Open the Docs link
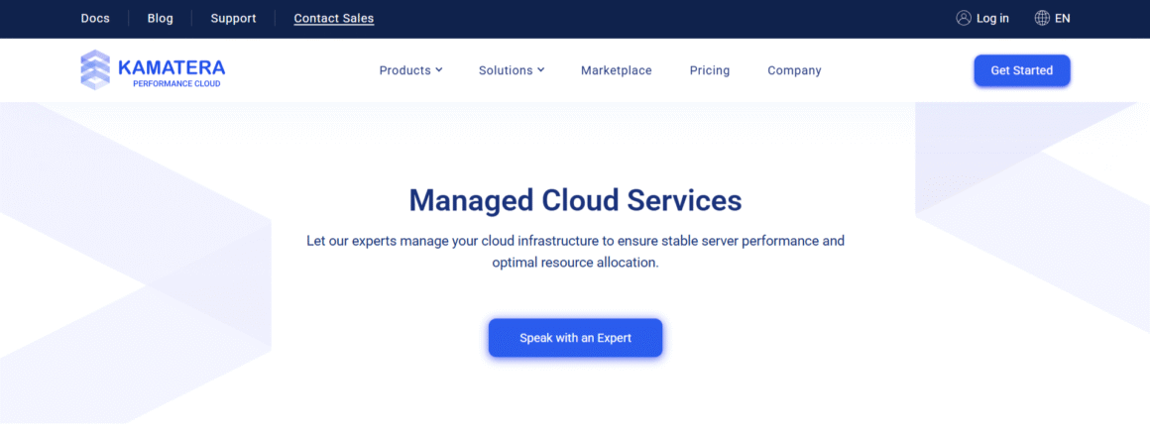The height and width of the screenshot is (436, 1150). pos(95,18)
